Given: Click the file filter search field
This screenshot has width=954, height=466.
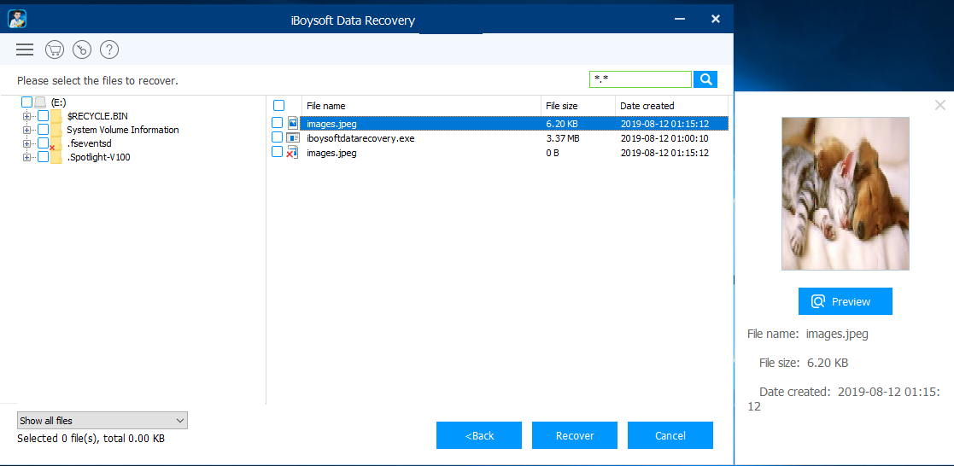Looking at the screenshot, I should pos(640,79).
